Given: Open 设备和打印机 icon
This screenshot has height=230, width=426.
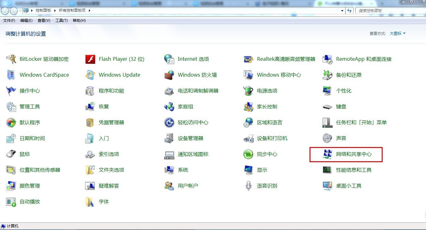Looking at the screenshot, I should coord(248,138).
